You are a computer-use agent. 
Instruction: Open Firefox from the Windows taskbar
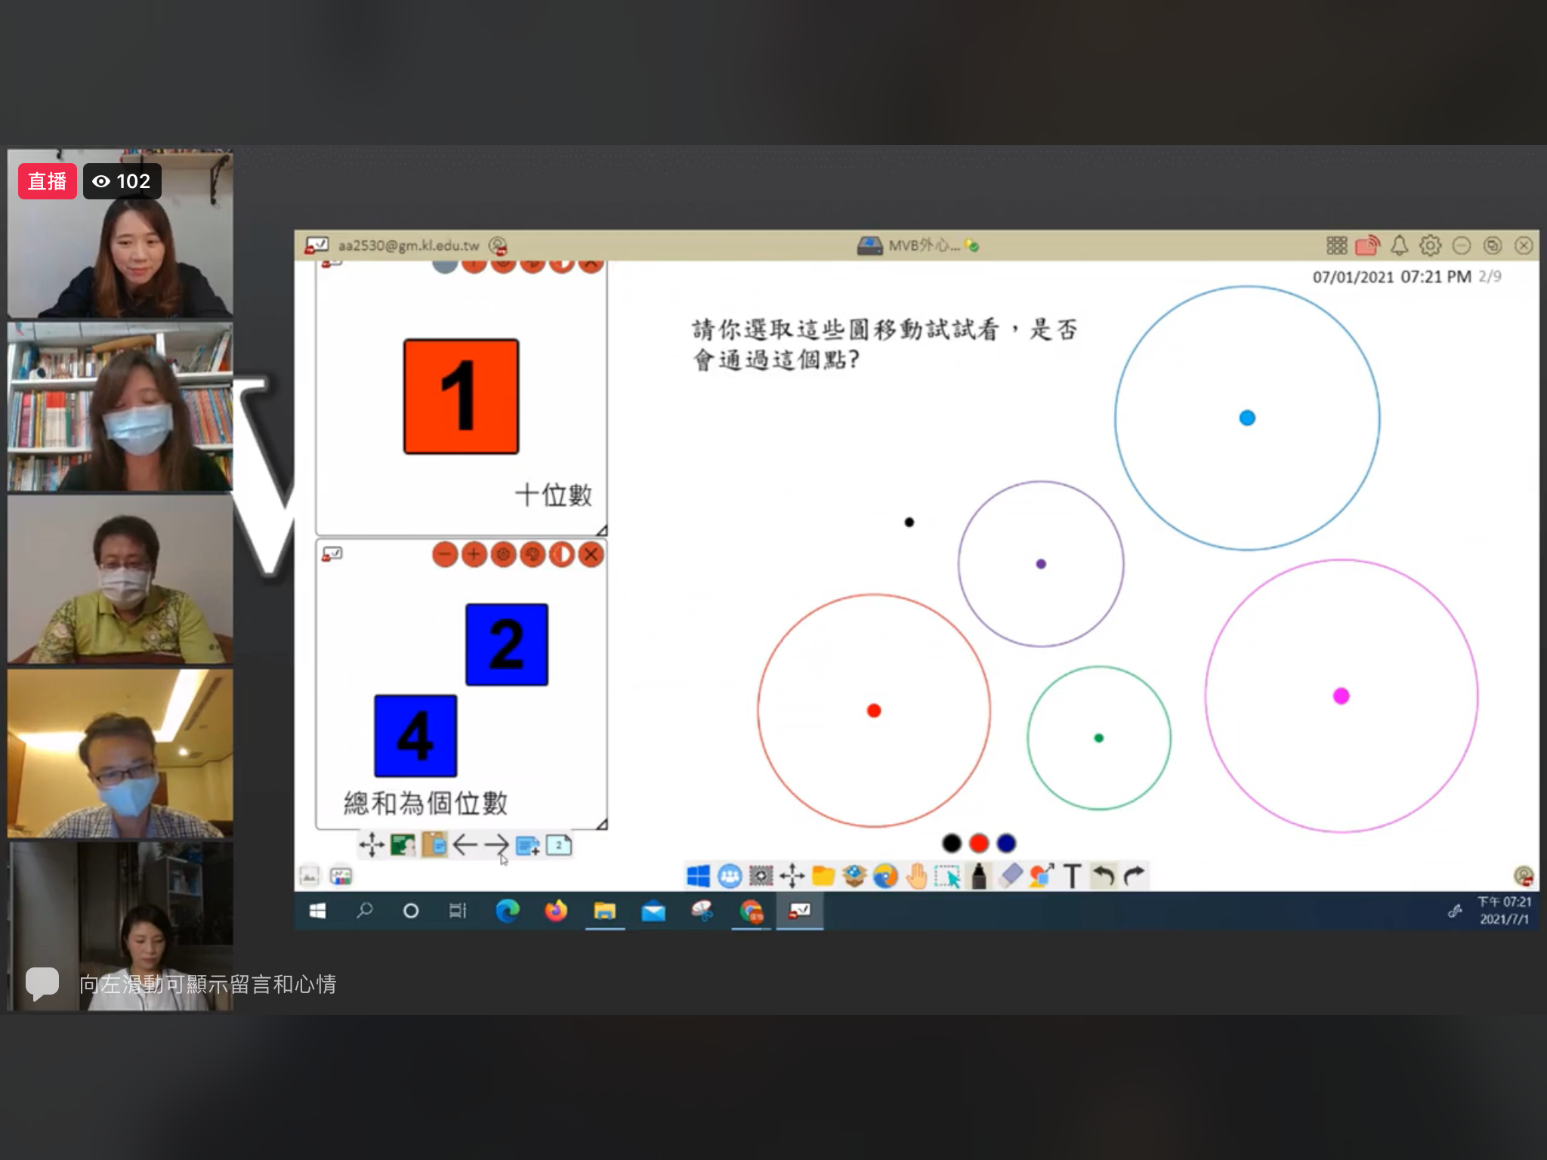[x=556, y=911]
